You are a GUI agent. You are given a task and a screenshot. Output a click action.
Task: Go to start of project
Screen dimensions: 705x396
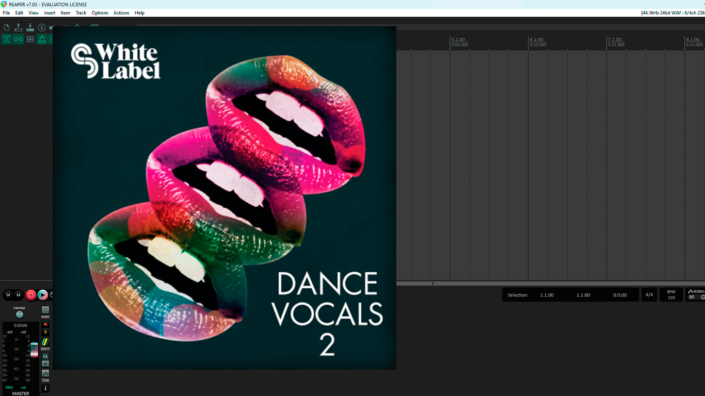(x=8, y=295)
